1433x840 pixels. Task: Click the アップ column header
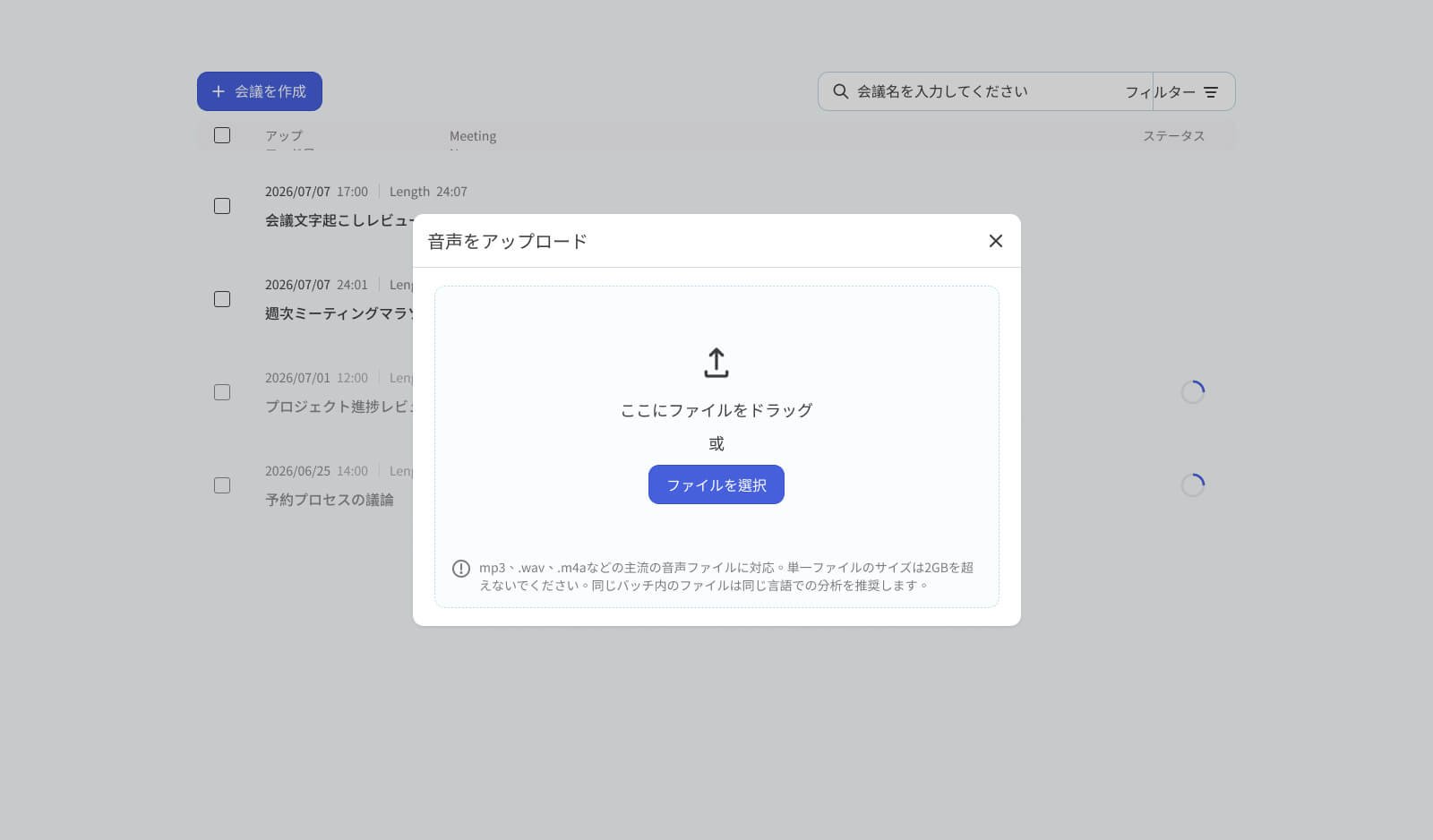pyautogui.click(x=284, y=136)
